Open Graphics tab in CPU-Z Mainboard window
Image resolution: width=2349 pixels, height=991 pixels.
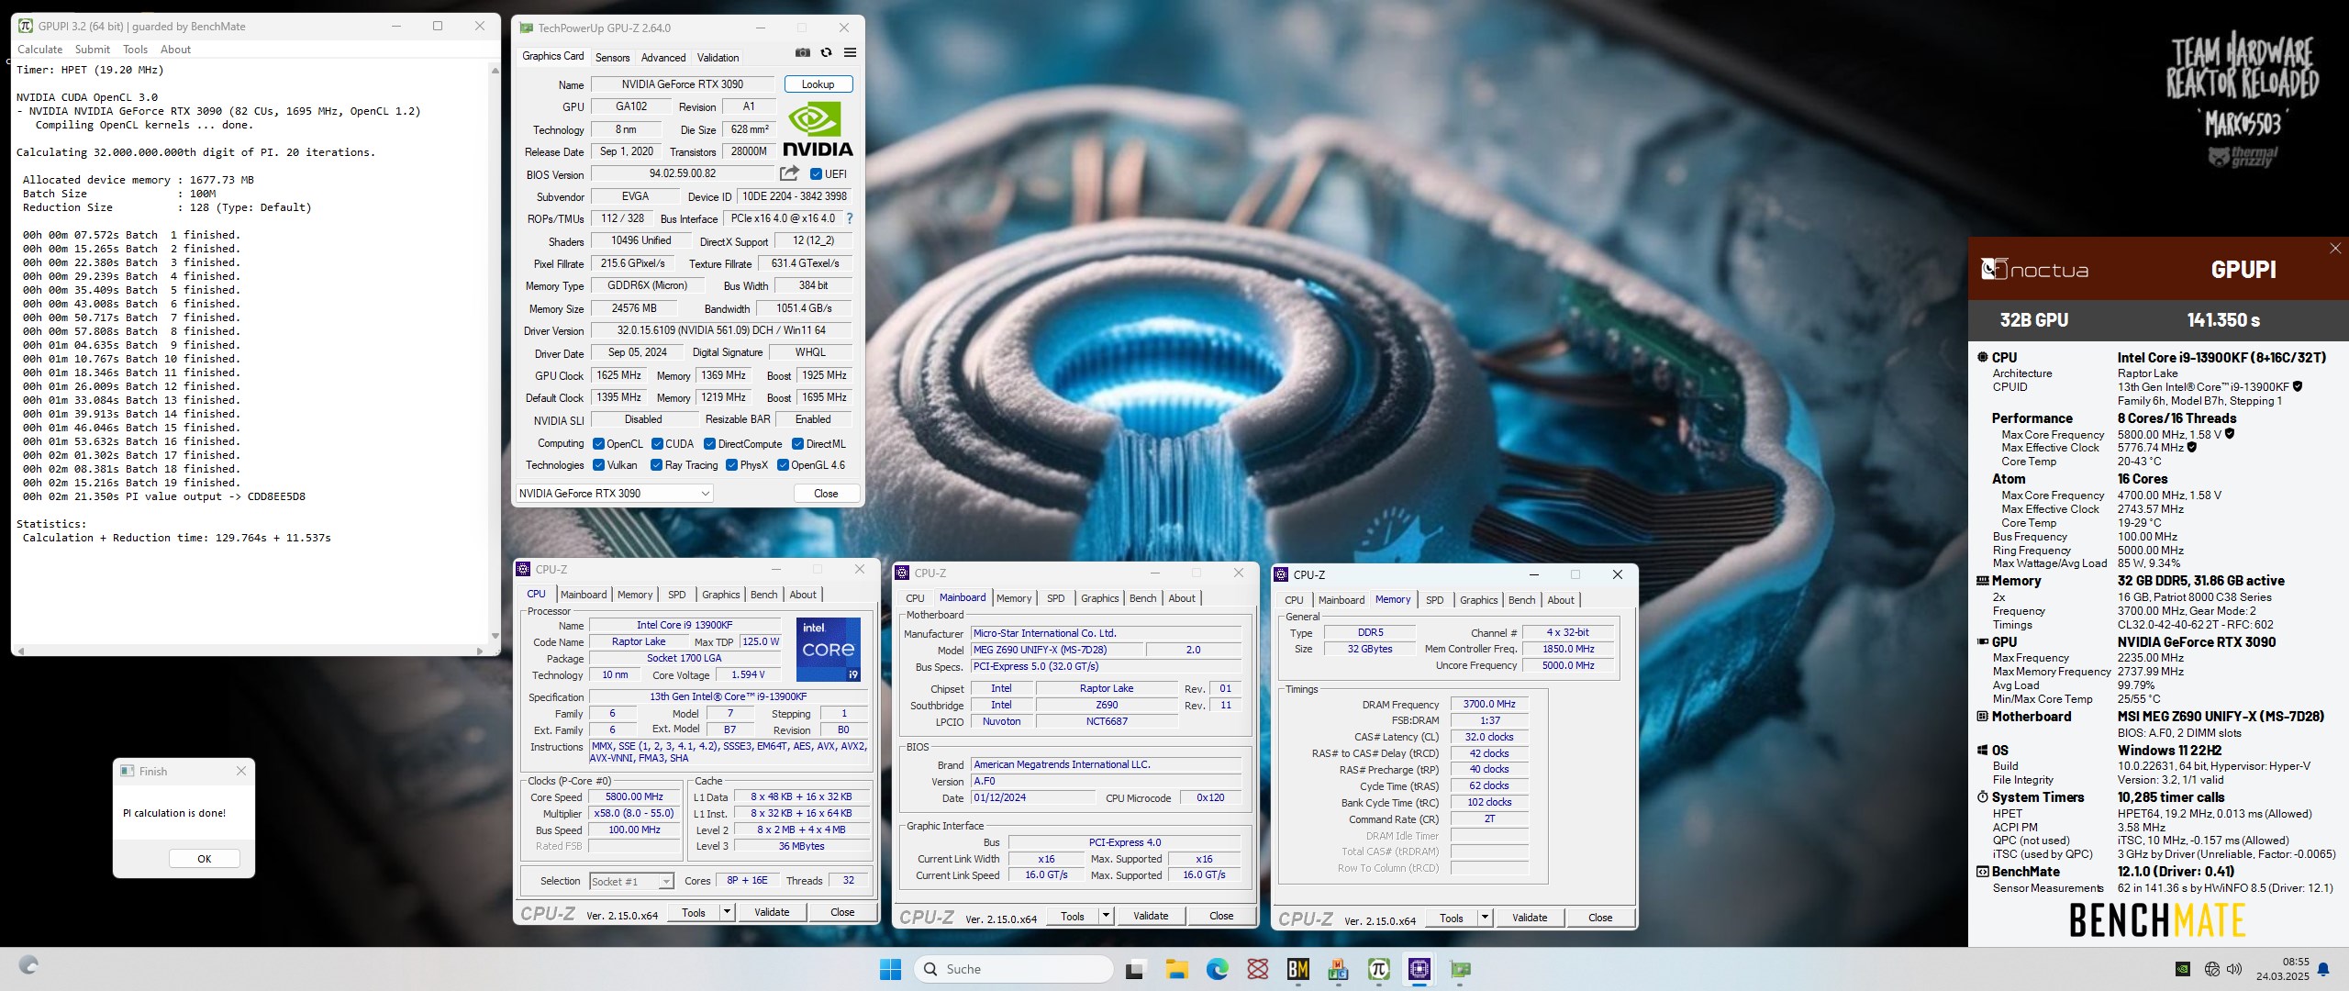(x=1100, y=598)
